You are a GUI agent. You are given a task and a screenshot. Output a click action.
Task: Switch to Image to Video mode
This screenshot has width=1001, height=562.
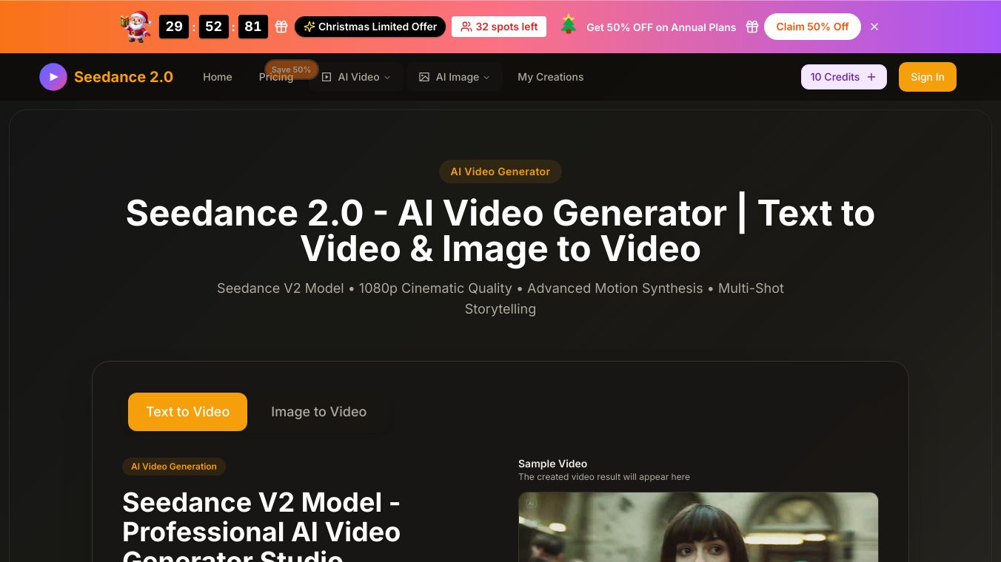(x=318, y=412)
